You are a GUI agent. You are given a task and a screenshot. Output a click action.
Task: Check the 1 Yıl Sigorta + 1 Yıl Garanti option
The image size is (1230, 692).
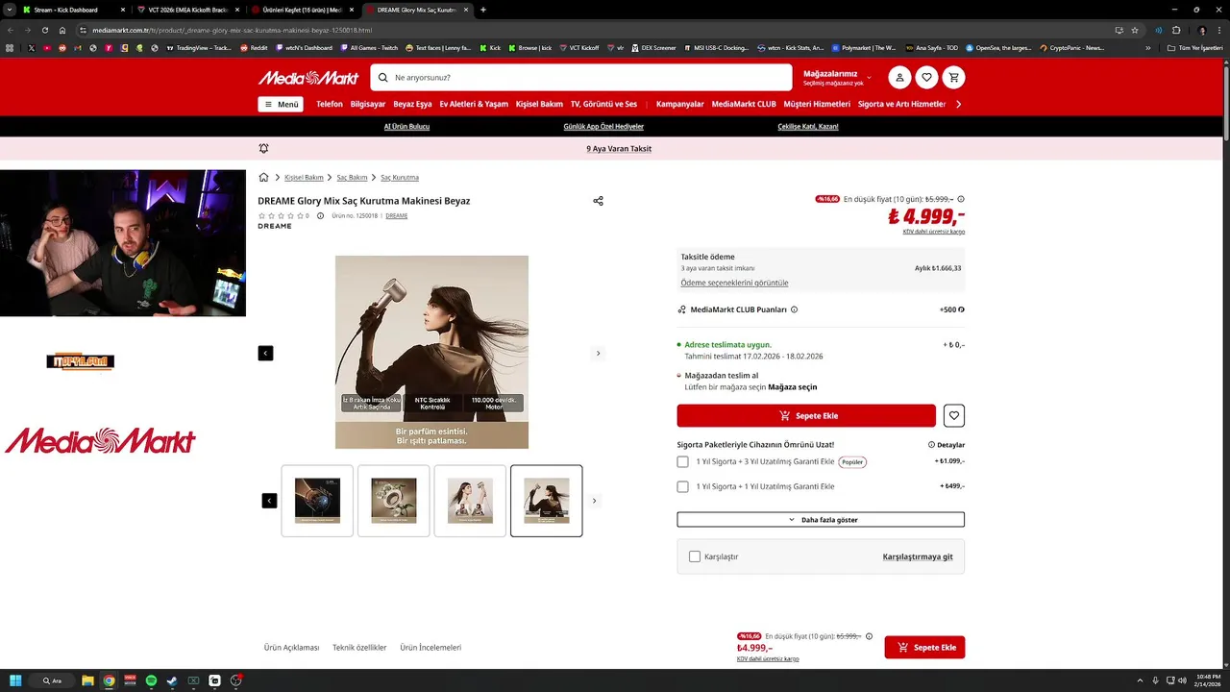pos(682,487)
